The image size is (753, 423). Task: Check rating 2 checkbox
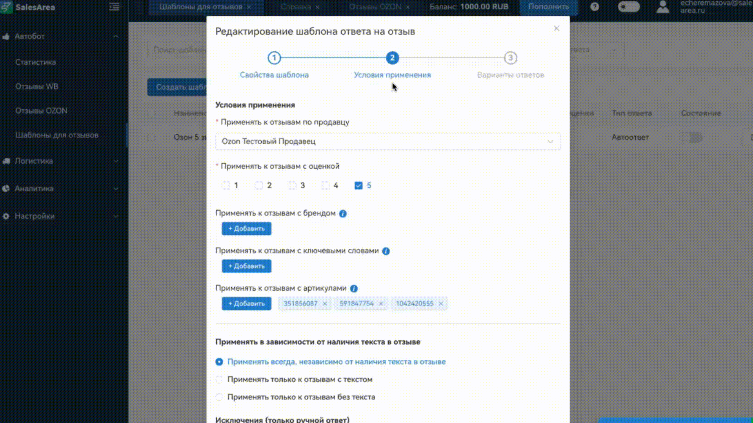[x=259, y=186]
